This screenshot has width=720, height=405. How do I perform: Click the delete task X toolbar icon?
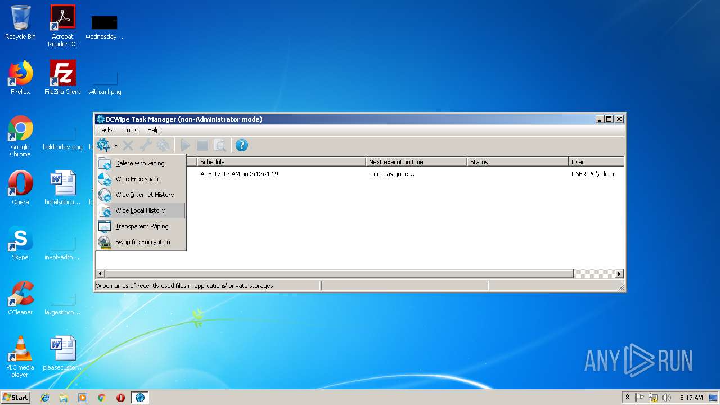pyautogui.click(x=128, y=146)
